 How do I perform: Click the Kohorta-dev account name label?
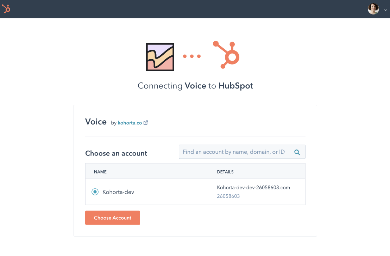118,192
